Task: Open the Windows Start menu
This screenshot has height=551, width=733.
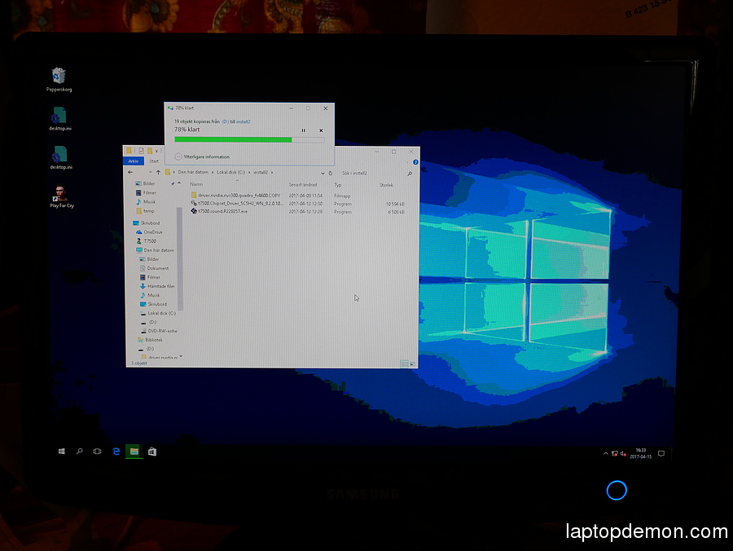Action: pos(61,452)
